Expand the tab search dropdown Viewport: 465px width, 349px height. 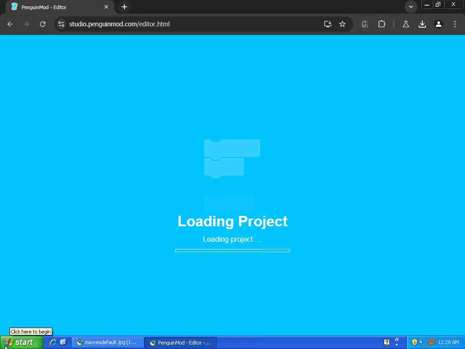pos(411,6)
